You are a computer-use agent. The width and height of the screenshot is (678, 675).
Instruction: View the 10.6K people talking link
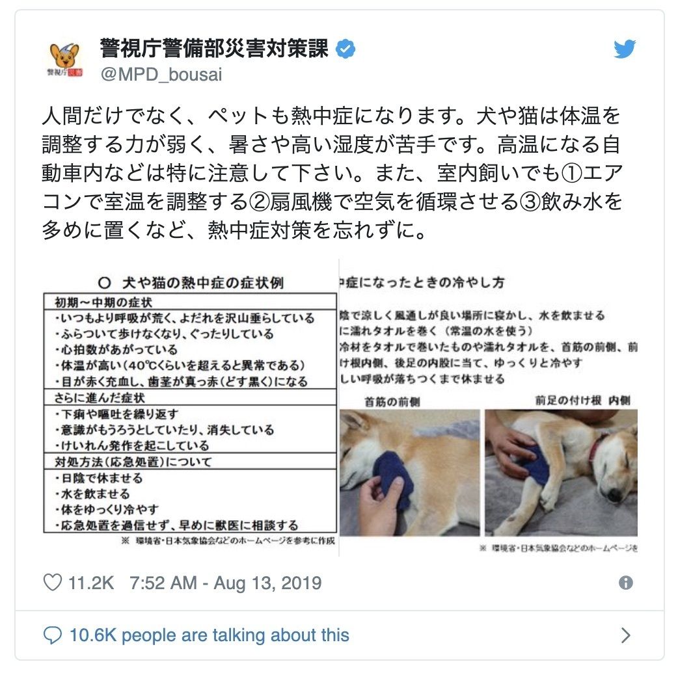210,635
